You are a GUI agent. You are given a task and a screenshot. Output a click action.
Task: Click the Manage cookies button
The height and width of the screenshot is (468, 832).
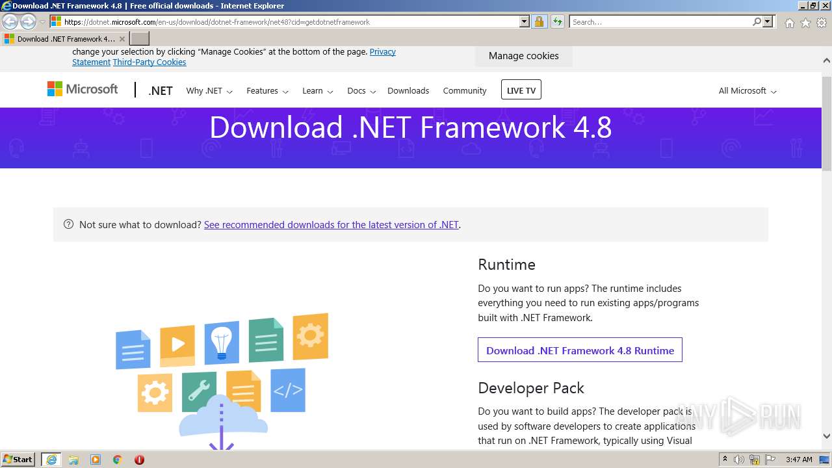point(524,56)
